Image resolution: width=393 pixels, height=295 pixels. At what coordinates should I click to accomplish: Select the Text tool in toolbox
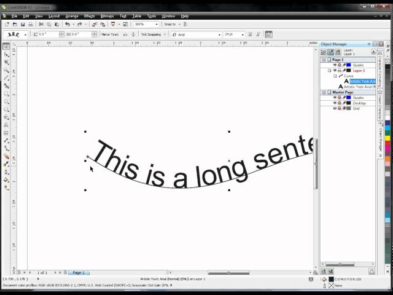pyautogui.click(x=6, y=125)
